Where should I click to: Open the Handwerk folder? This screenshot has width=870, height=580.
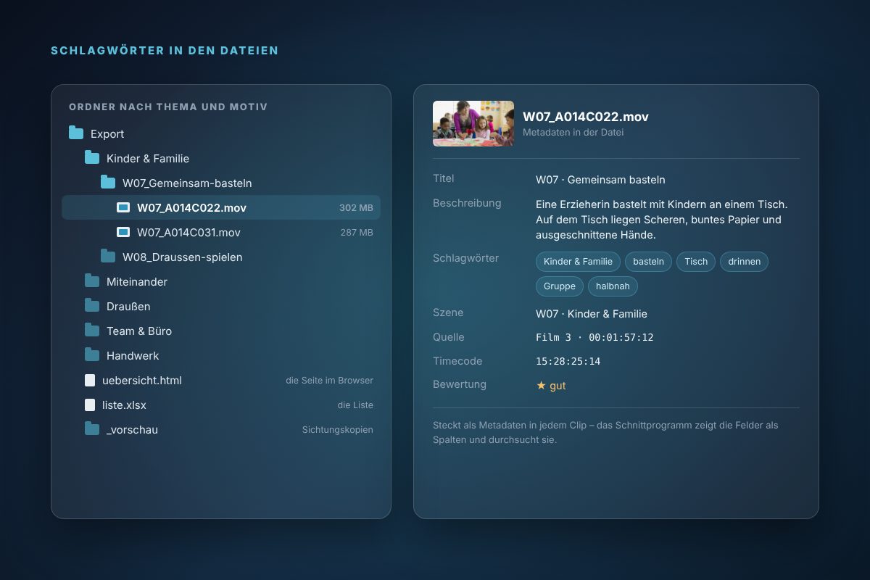pos(221,355)
